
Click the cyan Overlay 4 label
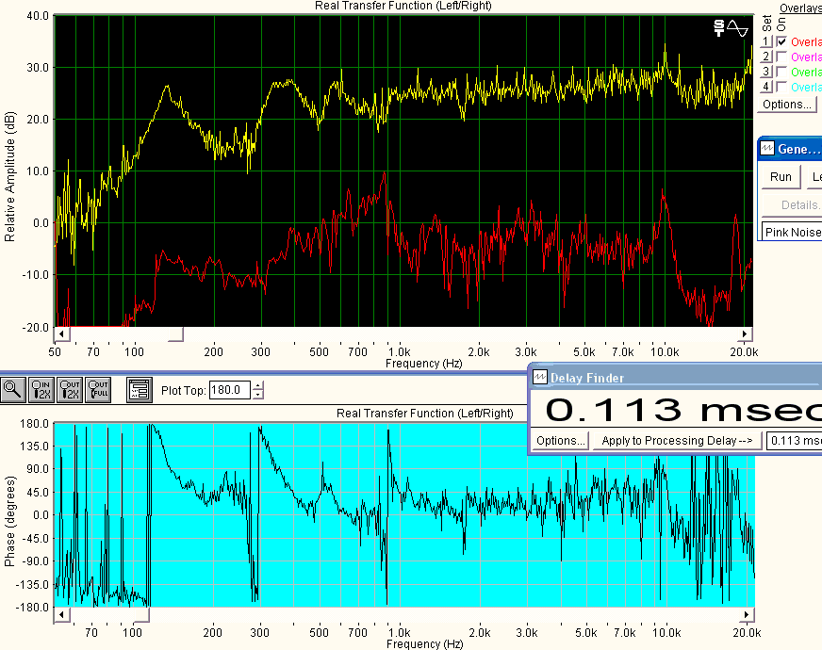[x=806, y=87]
